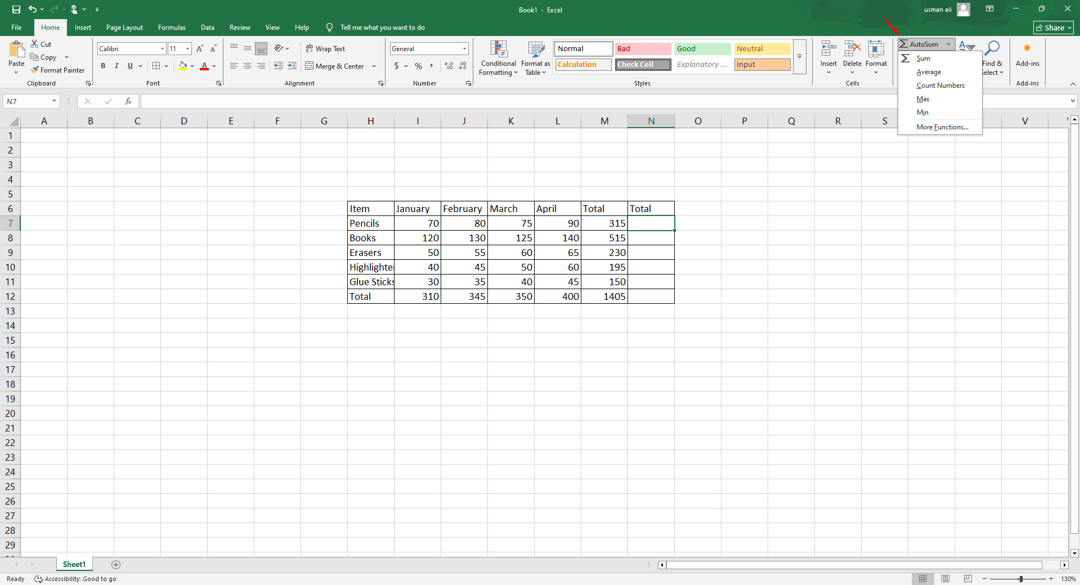Click the Increase Font Size icon

(200, 49)
